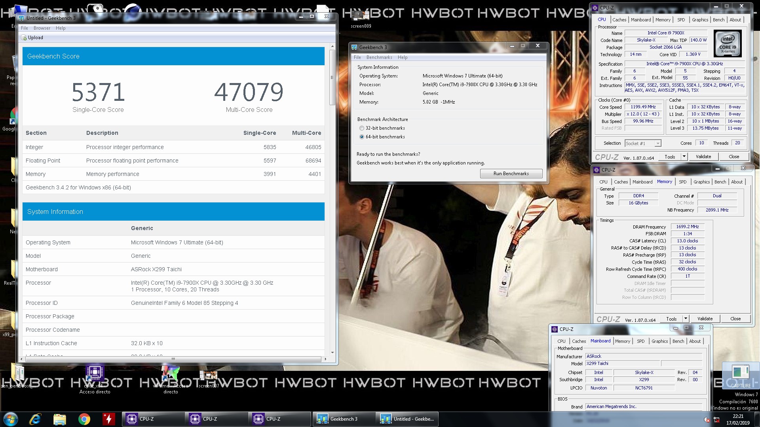Switch to Graphics tab in top CPU-Z window
Screen dimensions: 760x427
[700, 20]
